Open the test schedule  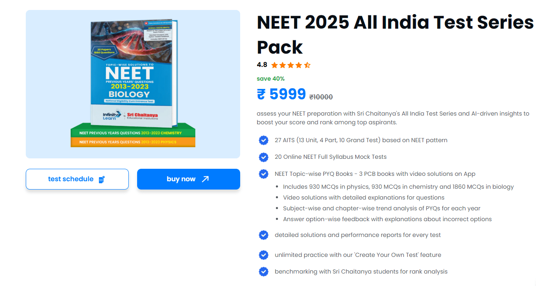71,179
